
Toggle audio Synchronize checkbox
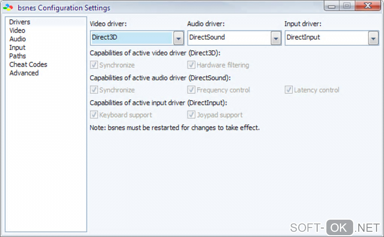(x=94, y=90)
